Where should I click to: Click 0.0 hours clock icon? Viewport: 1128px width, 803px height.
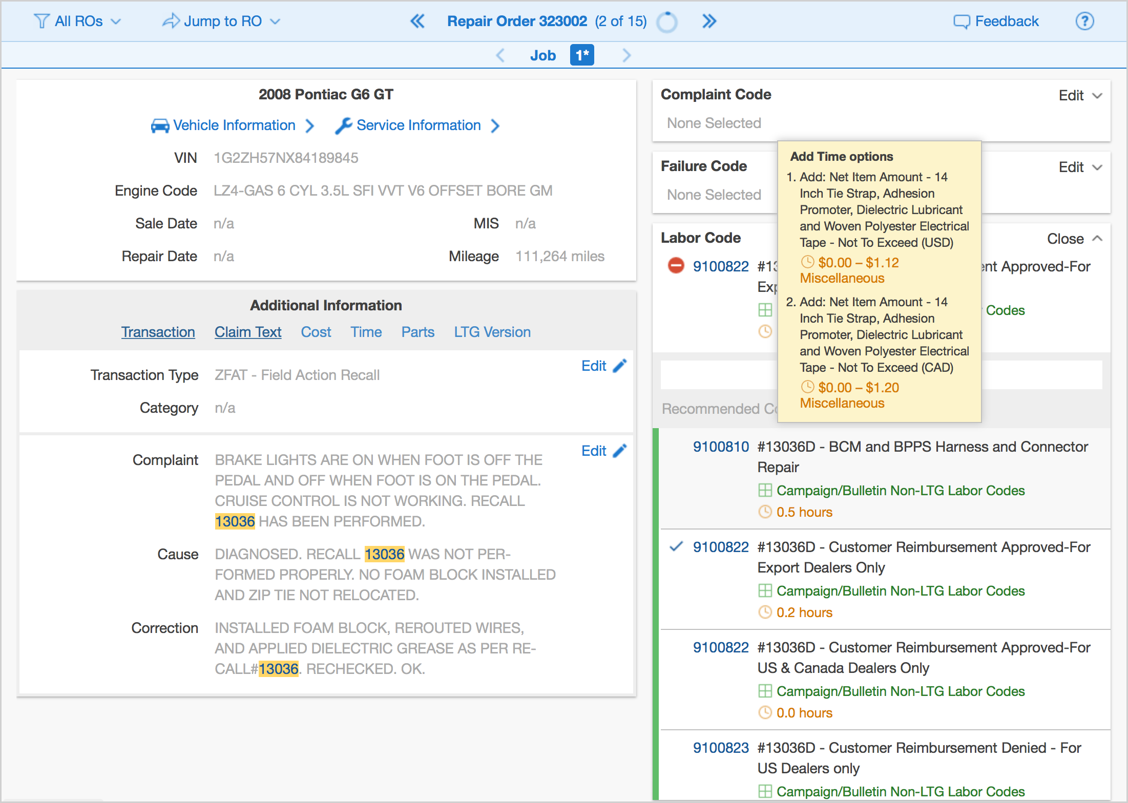coord(765,712)
